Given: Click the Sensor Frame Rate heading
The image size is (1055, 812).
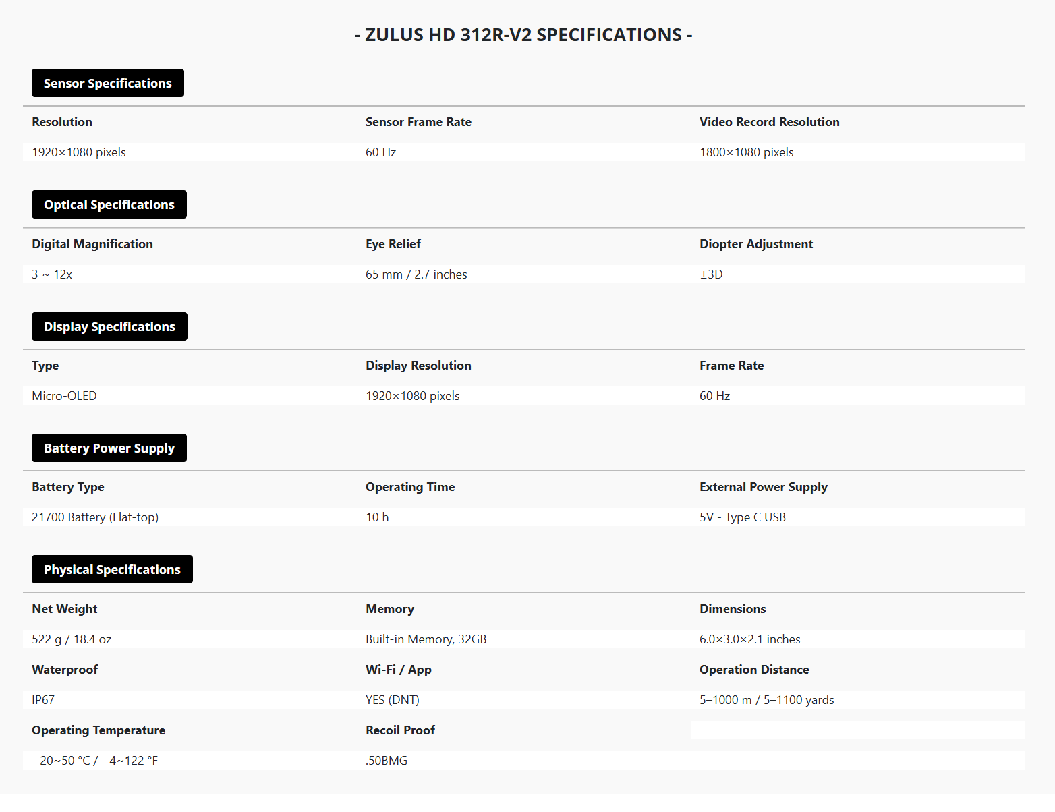Looking at the screenshot, I should pyautogui.click(x=418, y=122).
